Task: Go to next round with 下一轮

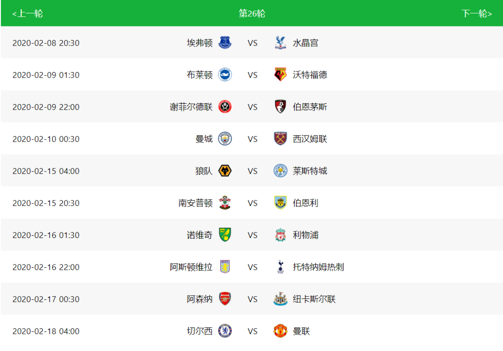Action: 476,13
